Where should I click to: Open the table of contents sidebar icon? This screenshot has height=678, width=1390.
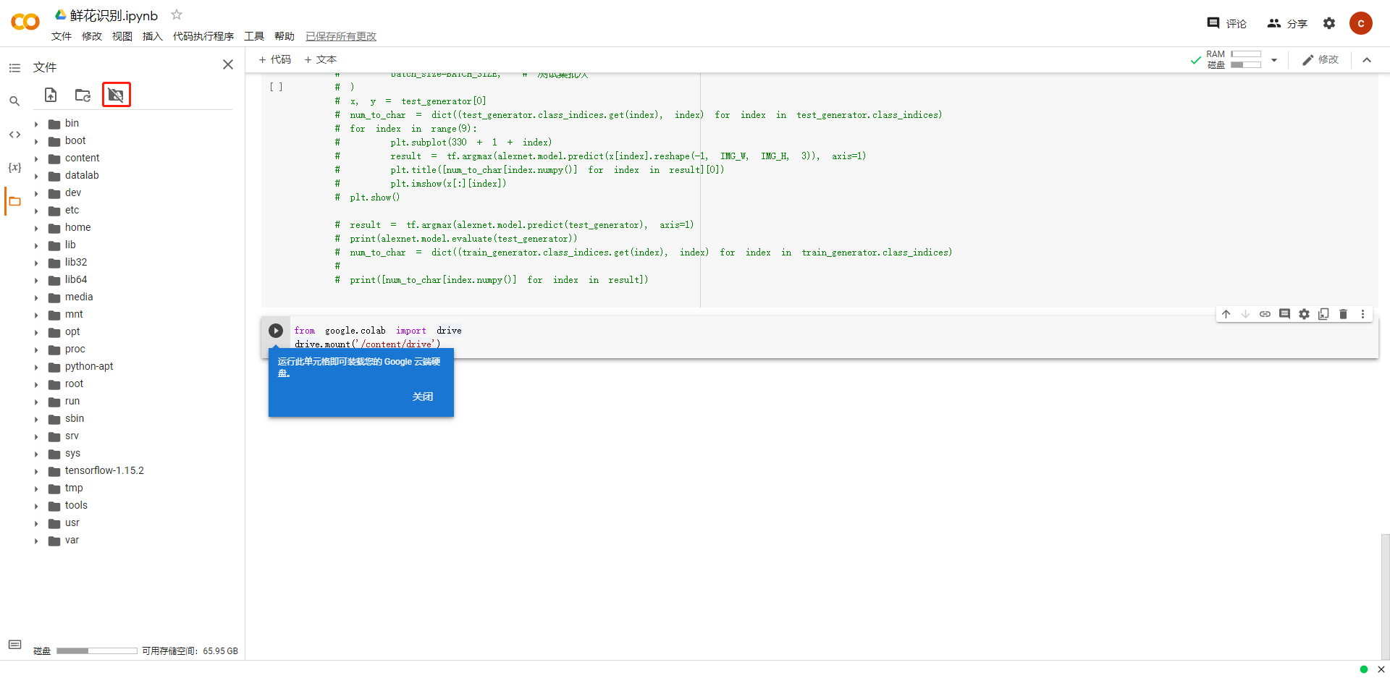14,68
